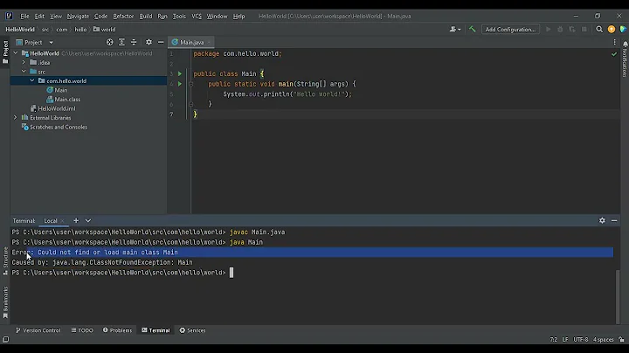Open Version Control tool window

[38, 330]
